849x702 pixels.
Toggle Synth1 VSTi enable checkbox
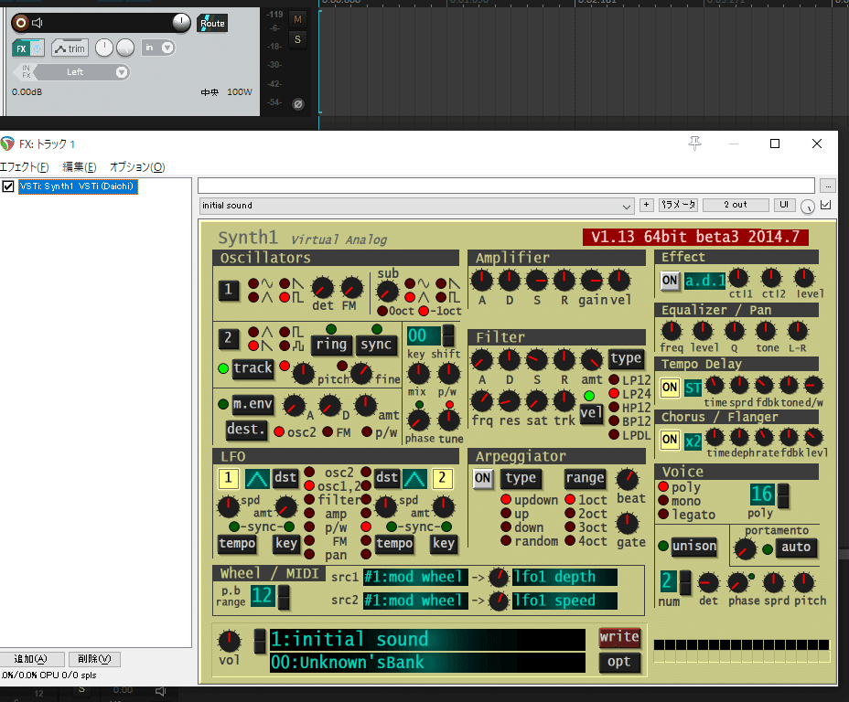[x=8, y=186]
